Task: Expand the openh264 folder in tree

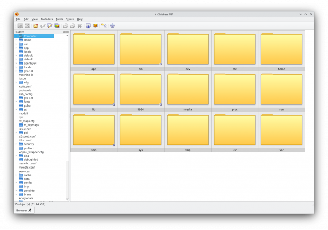Action: (16, 63)
